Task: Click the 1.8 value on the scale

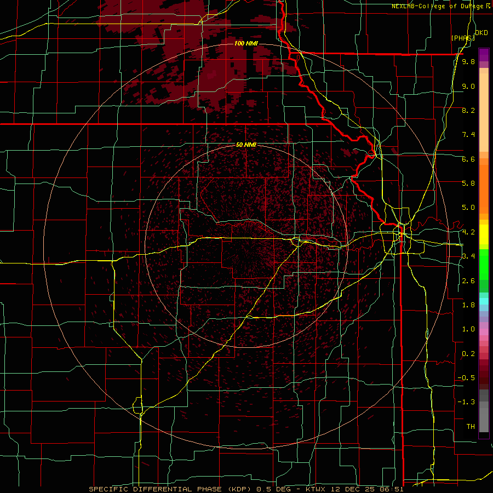Action: (x=468, y=305)
